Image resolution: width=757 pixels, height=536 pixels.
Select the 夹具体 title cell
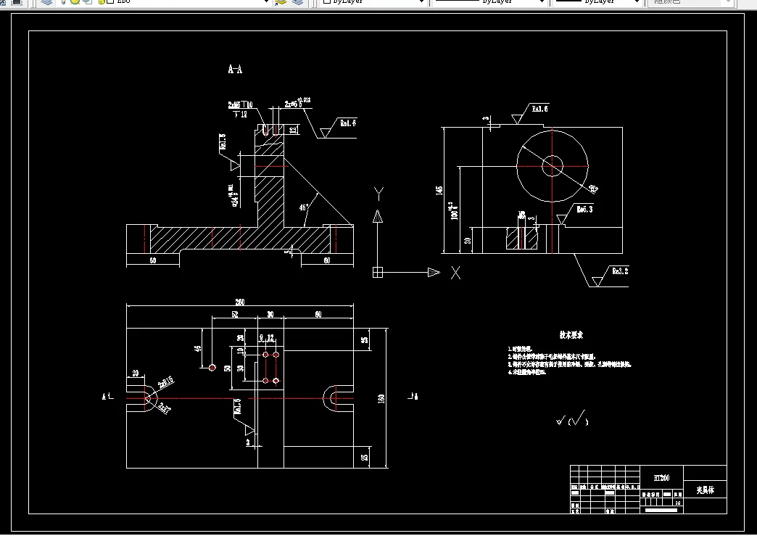point(706,490)
